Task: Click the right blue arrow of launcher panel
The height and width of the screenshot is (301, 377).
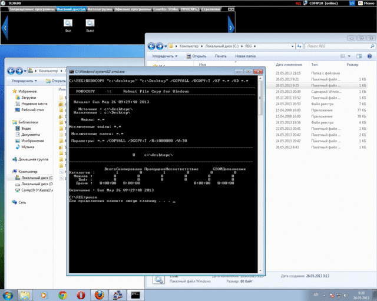Action: tap(231, 28)
